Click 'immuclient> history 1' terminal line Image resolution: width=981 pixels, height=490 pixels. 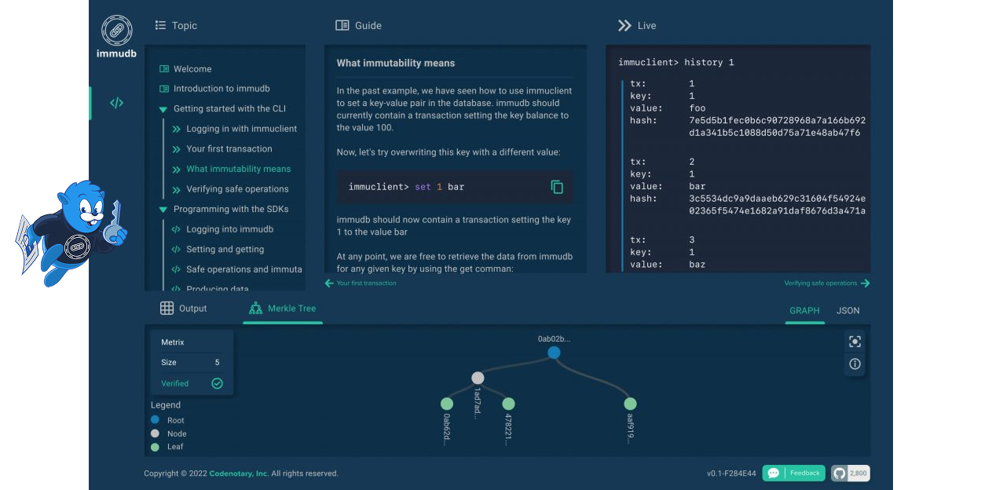pos(676,62)
